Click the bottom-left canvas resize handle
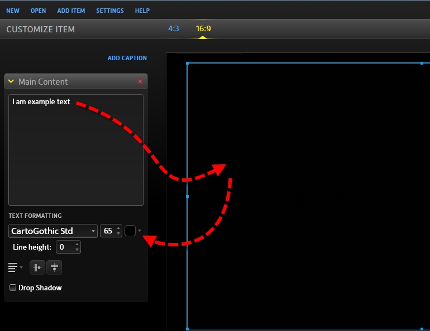This screenshot has height=331, width=430. point(187,329)
